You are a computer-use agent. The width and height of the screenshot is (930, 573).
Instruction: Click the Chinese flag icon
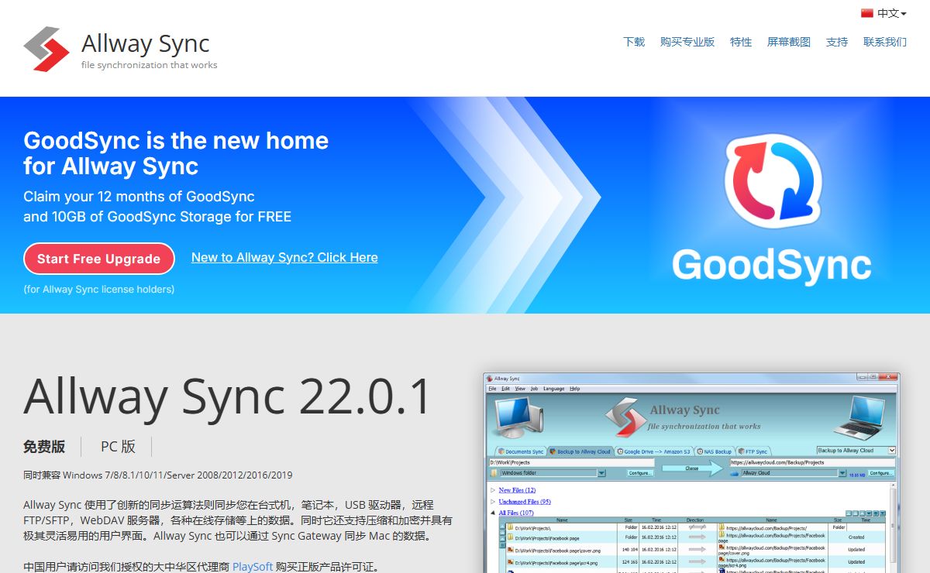click(867, 13)
